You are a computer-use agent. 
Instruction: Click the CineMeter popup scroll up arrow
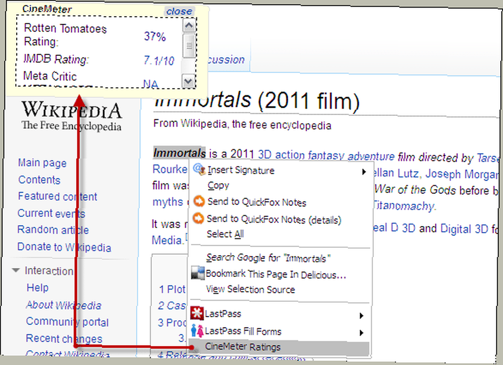point(189,25)
